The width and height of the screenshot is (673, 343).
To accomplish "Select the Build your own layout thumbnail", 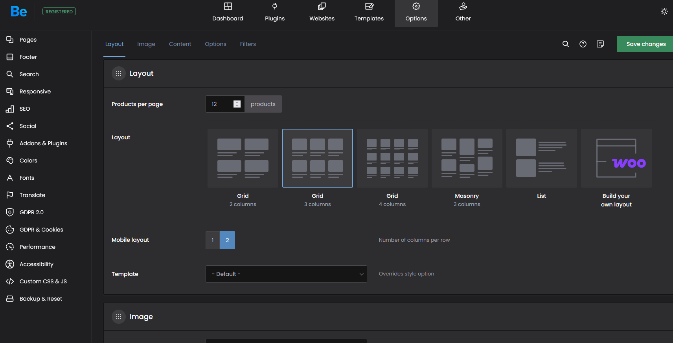I will pos(616,158).
